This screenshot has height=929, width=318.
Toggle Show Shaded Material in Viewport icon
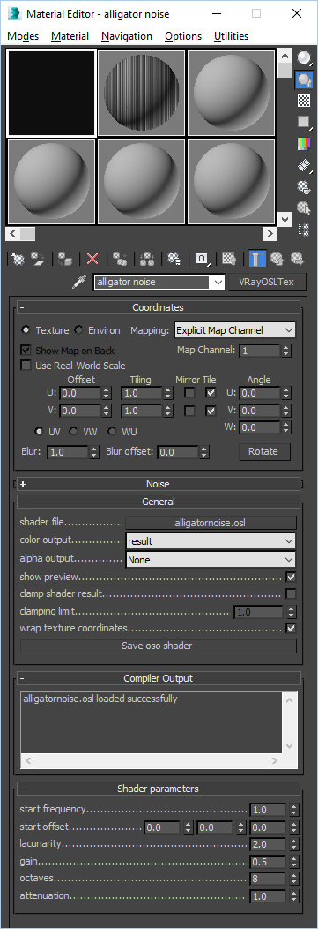(x=229, y=259)
